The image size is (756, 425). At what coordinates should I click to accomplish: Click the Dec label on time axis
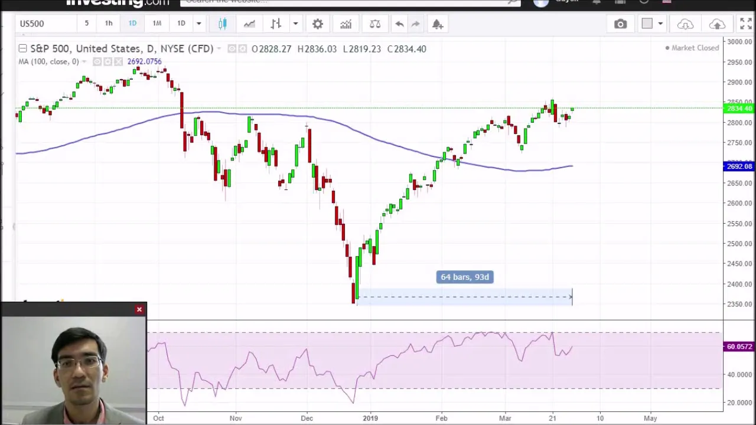(307, 418)
